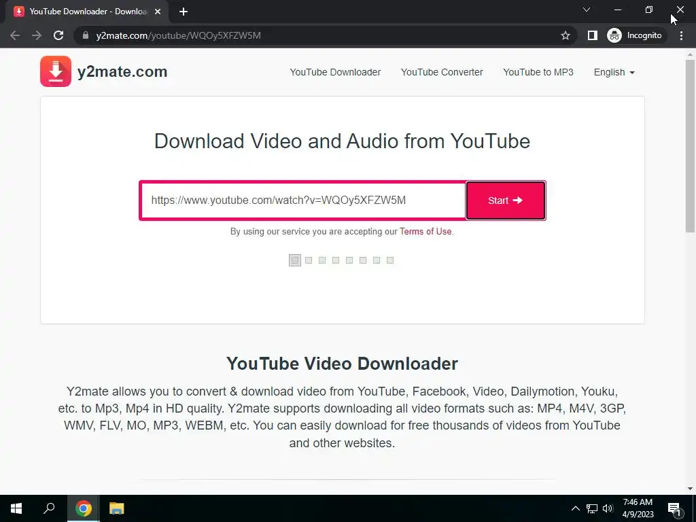
Task: Click the address bar URL
Action: point(179,35)
